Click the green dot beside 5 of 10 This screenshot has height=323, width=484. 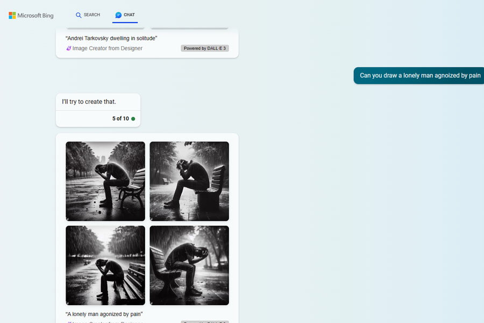pos(133,118)
